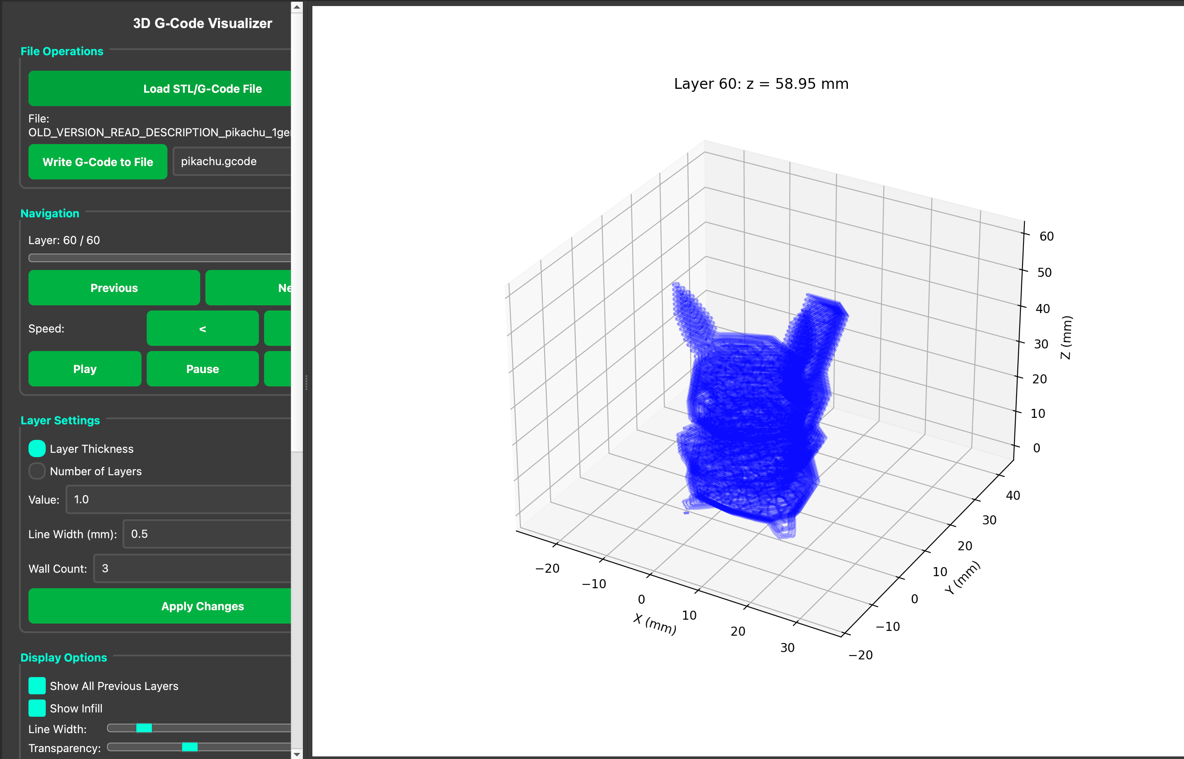1184x759 pixels.
Task: Click the Load STL/G-Code File button
Action: [160, 89]
